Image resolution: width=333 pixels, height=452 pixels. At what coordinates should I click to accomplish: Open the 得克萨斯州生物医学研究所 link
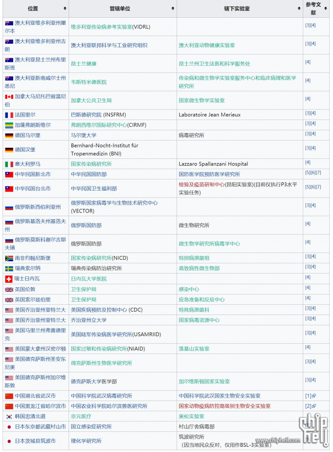(102, 363)
